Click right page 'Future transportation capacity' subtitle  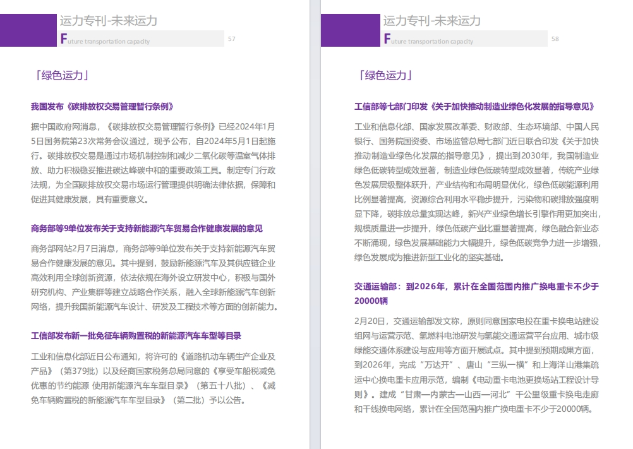(428, 39)
